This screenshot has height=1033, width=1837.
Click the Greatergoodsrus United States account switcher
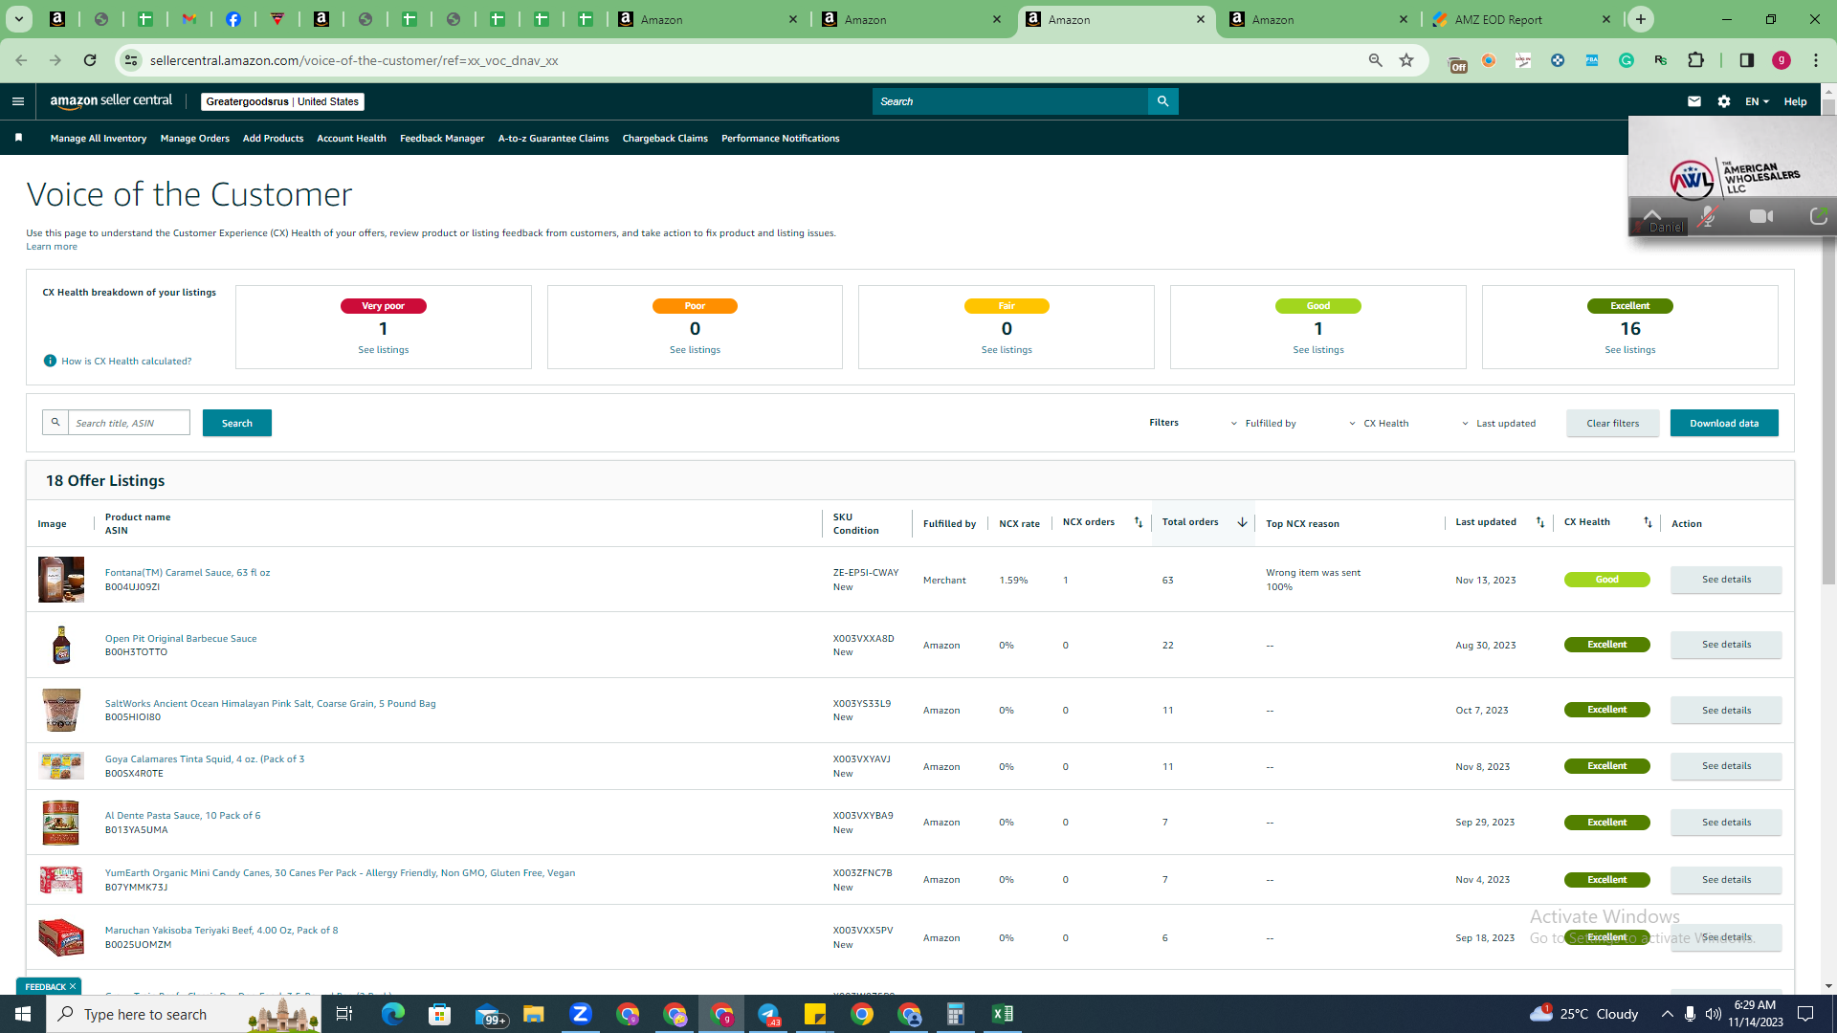tap(282, 101)
